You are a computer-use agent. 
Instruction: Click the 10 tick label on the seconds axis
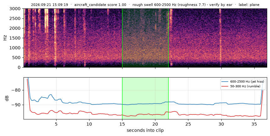coord(89,124)
